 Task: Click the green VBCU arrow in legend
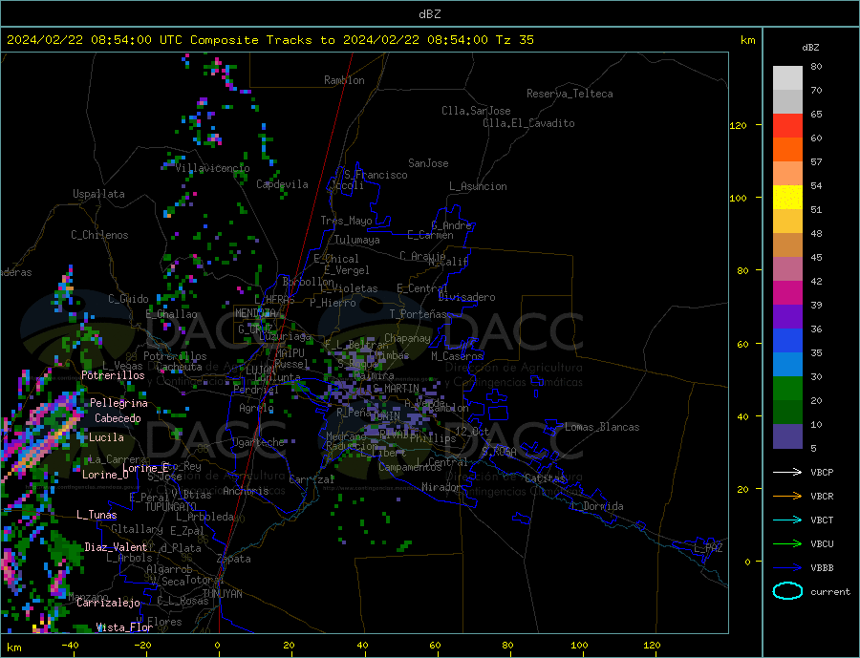(x=787, y=544)
